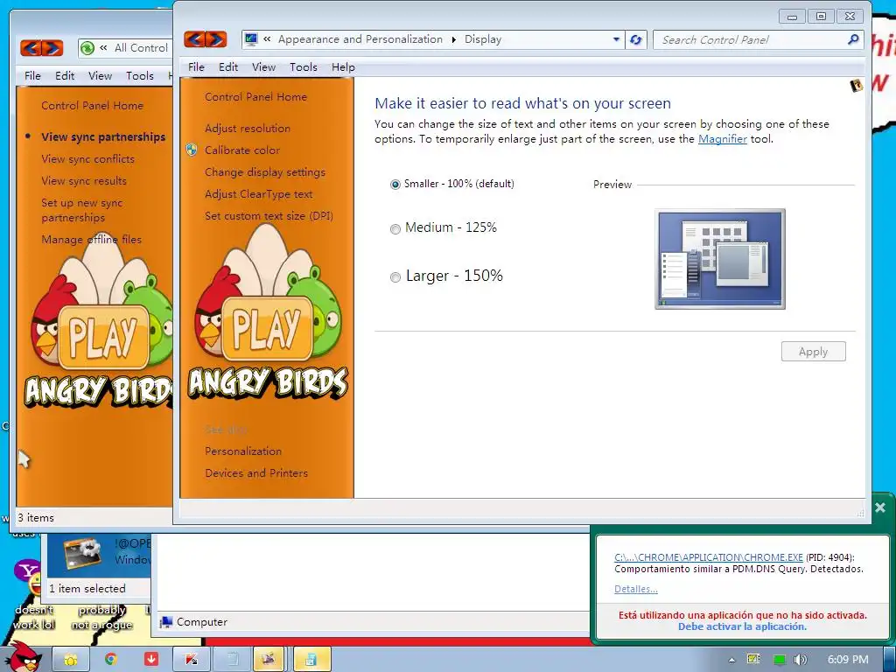Screen dimensions: 896x672
Task: Click View sync partnerships in rear window
Action: [x=103, y=137]
